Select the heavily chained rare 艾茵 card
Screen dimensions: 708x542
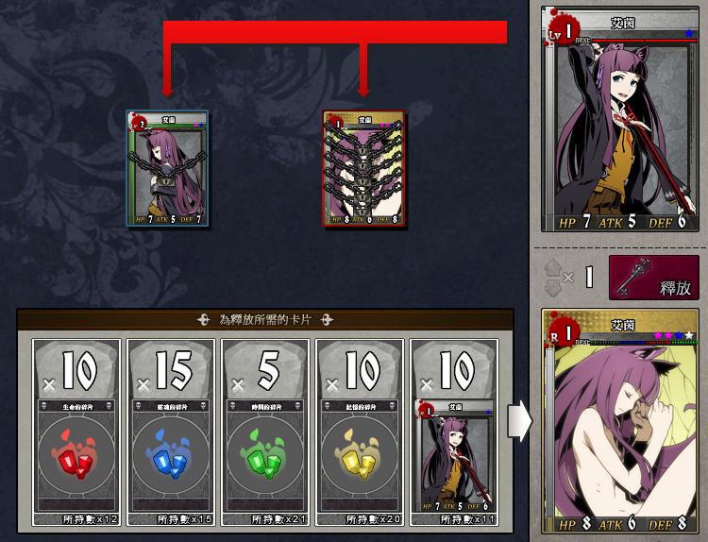(363, 168)
